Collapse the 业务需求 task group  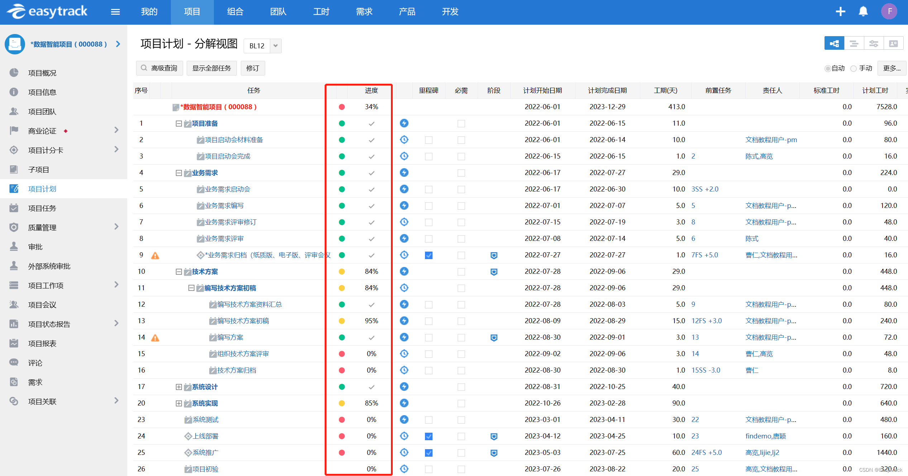pyautogui.click(x=178, y=173)
